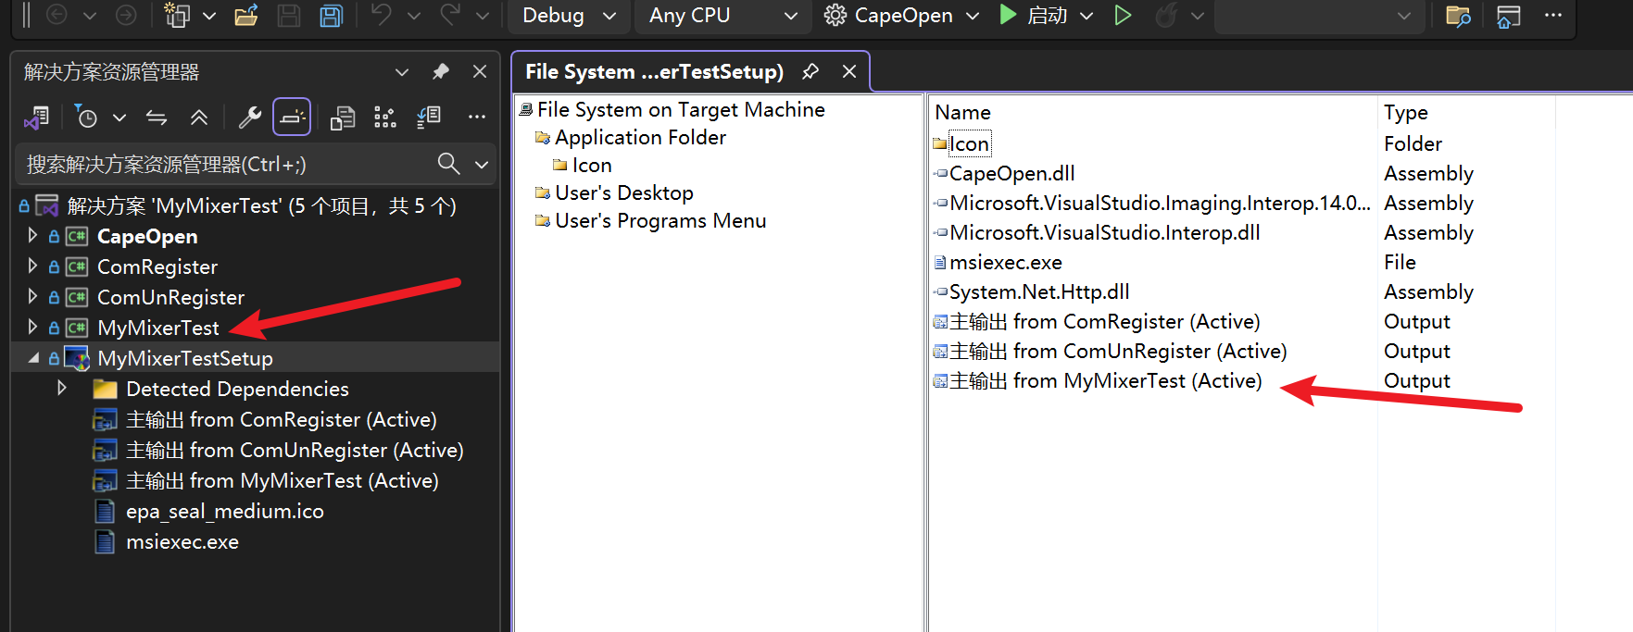Select the File System (MyMixerTestSetup) tab

[x=654, y=71]
